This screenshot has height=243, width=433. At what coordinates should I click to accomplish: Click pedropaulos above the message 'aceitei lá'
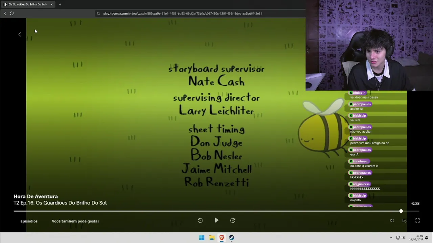coord(360,104)
